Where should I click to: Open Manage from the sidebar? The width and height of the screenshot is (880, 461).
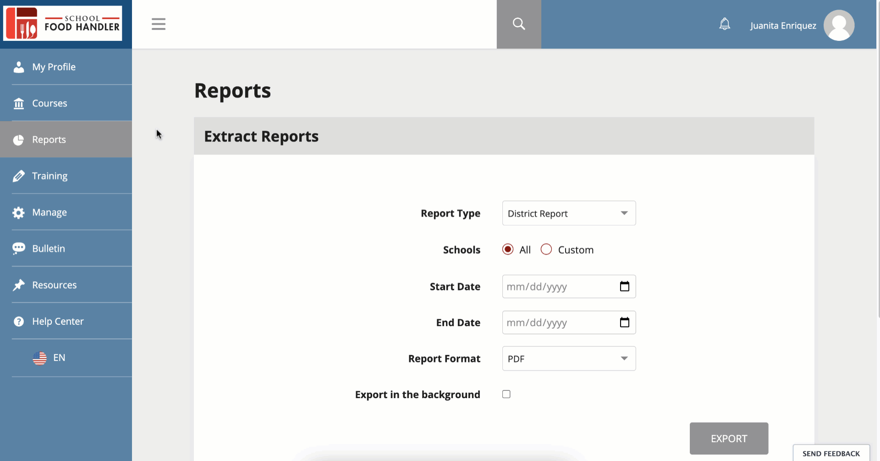click(x=66, y=212)
